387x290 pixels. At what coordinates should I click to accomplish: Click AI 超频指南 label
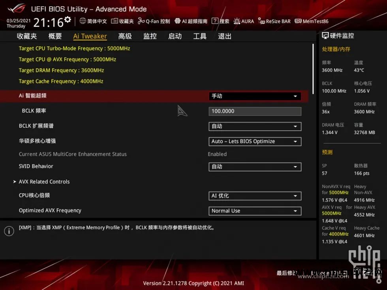194,21
